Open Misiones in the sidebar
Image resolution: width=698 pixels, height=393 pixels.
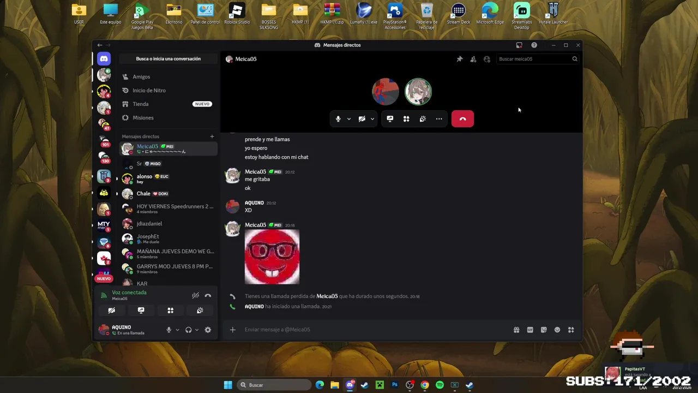coord(168,118)
